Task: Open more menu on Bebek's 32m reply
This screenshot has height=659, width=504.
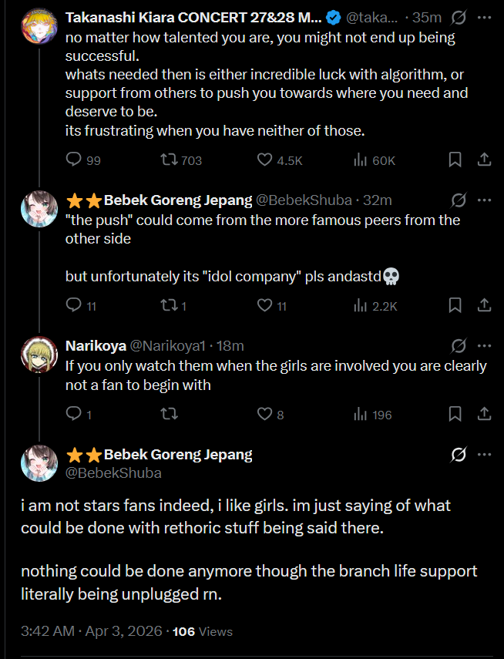Action: click(485, 200)
